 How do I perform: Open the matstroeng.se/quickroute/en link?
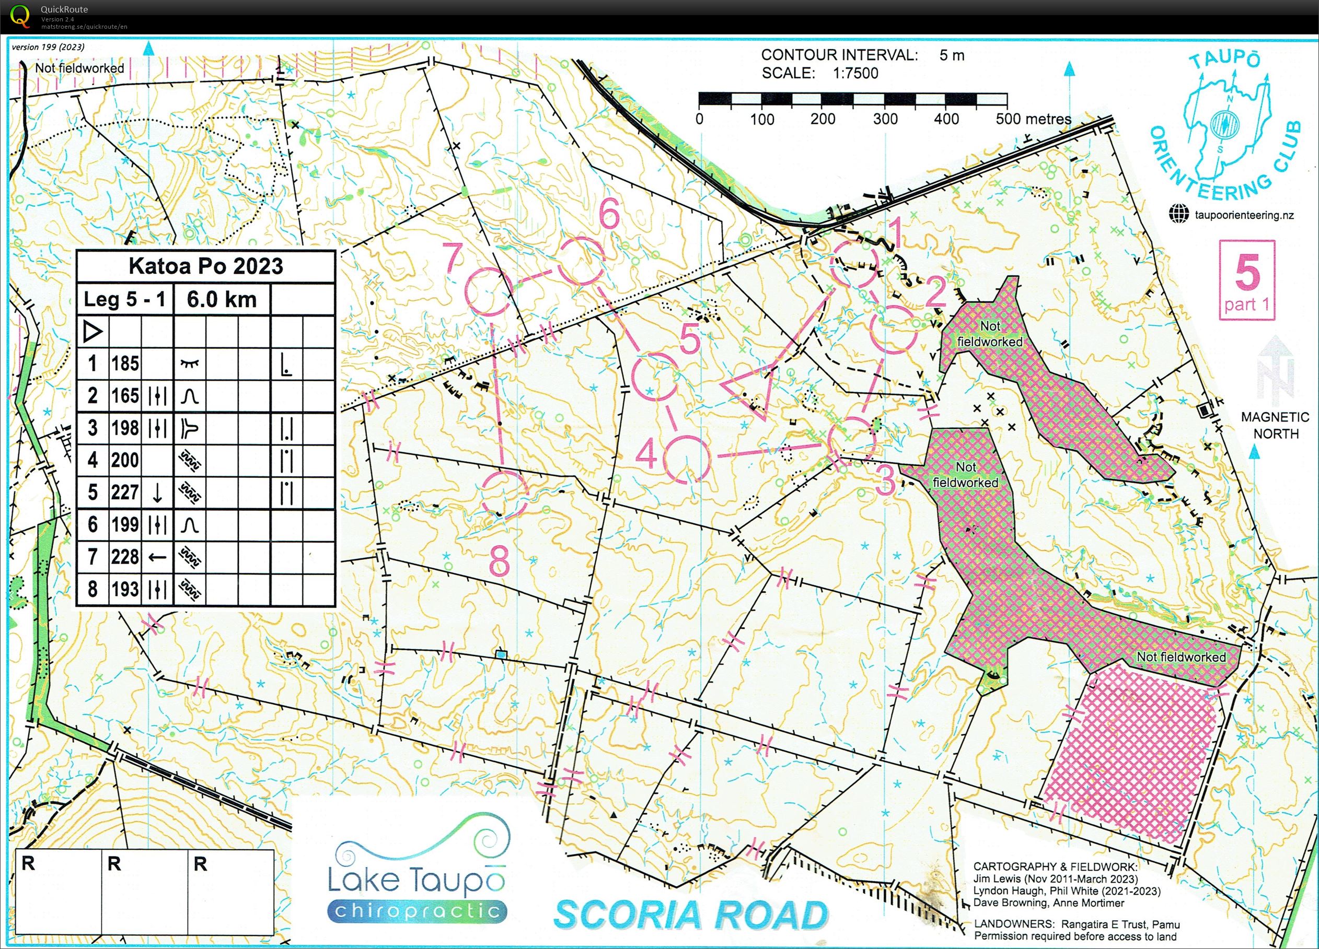[x=84, y=27]
